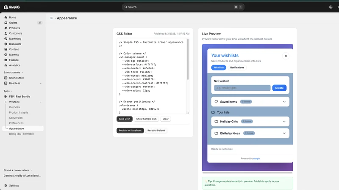Click the dot beside WishList
339x190 pixels.
[41, 102]
